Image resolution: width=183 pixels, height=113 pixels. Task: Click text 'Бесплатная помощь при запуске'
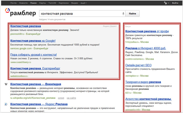pos(29,45)
